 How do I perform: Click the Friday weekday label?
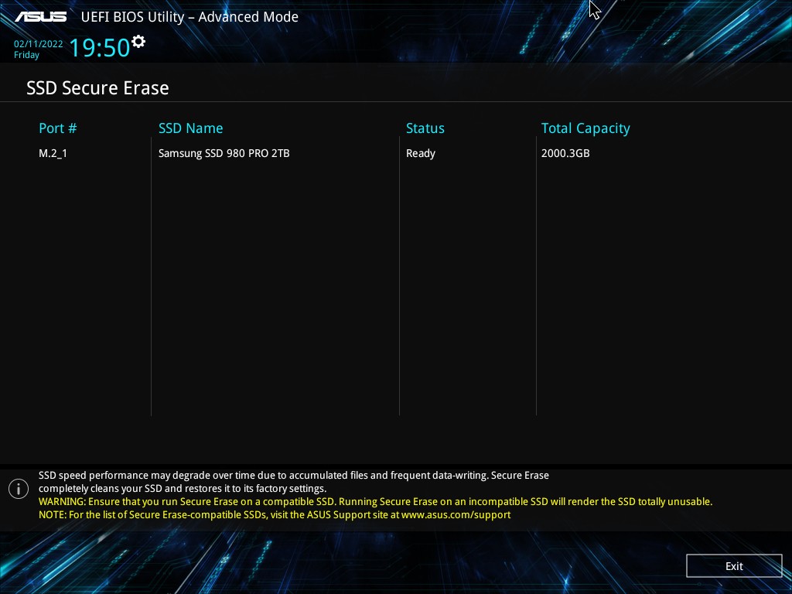[26, 55]
